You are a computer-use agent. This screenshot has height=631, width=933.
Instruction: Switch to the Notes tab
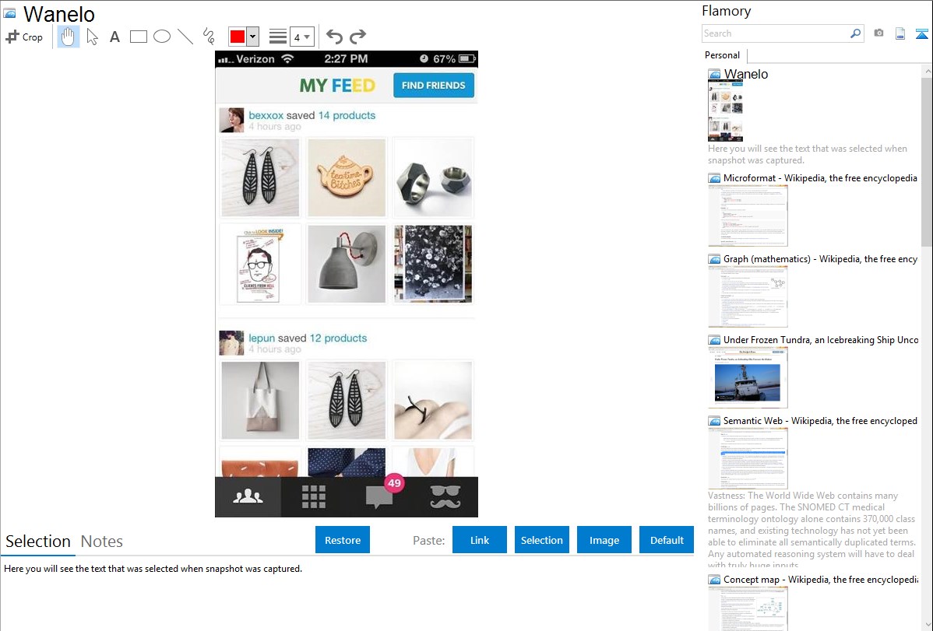point(102,542)
